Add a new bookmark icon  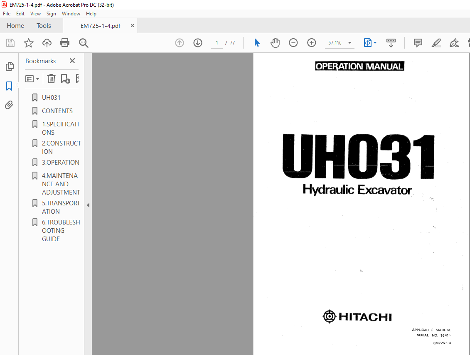point(65,79)
